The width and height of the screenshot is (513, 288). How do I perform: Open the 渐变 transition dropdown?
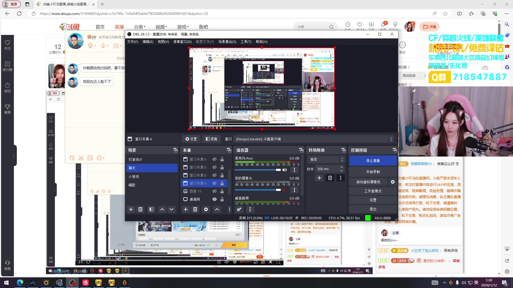326,159
